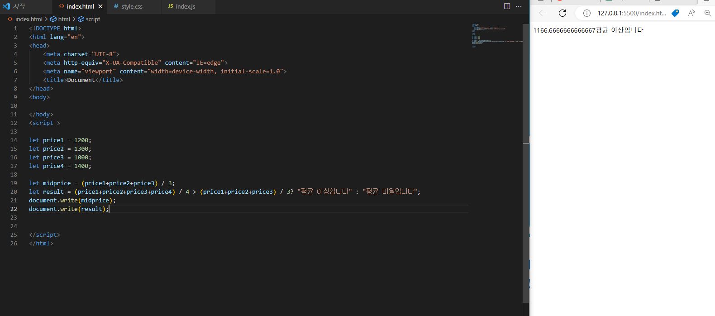This screenshot has width=715, height=316.
Task: Select html element in the breadcrumb
Action: (x=64, y=19)
